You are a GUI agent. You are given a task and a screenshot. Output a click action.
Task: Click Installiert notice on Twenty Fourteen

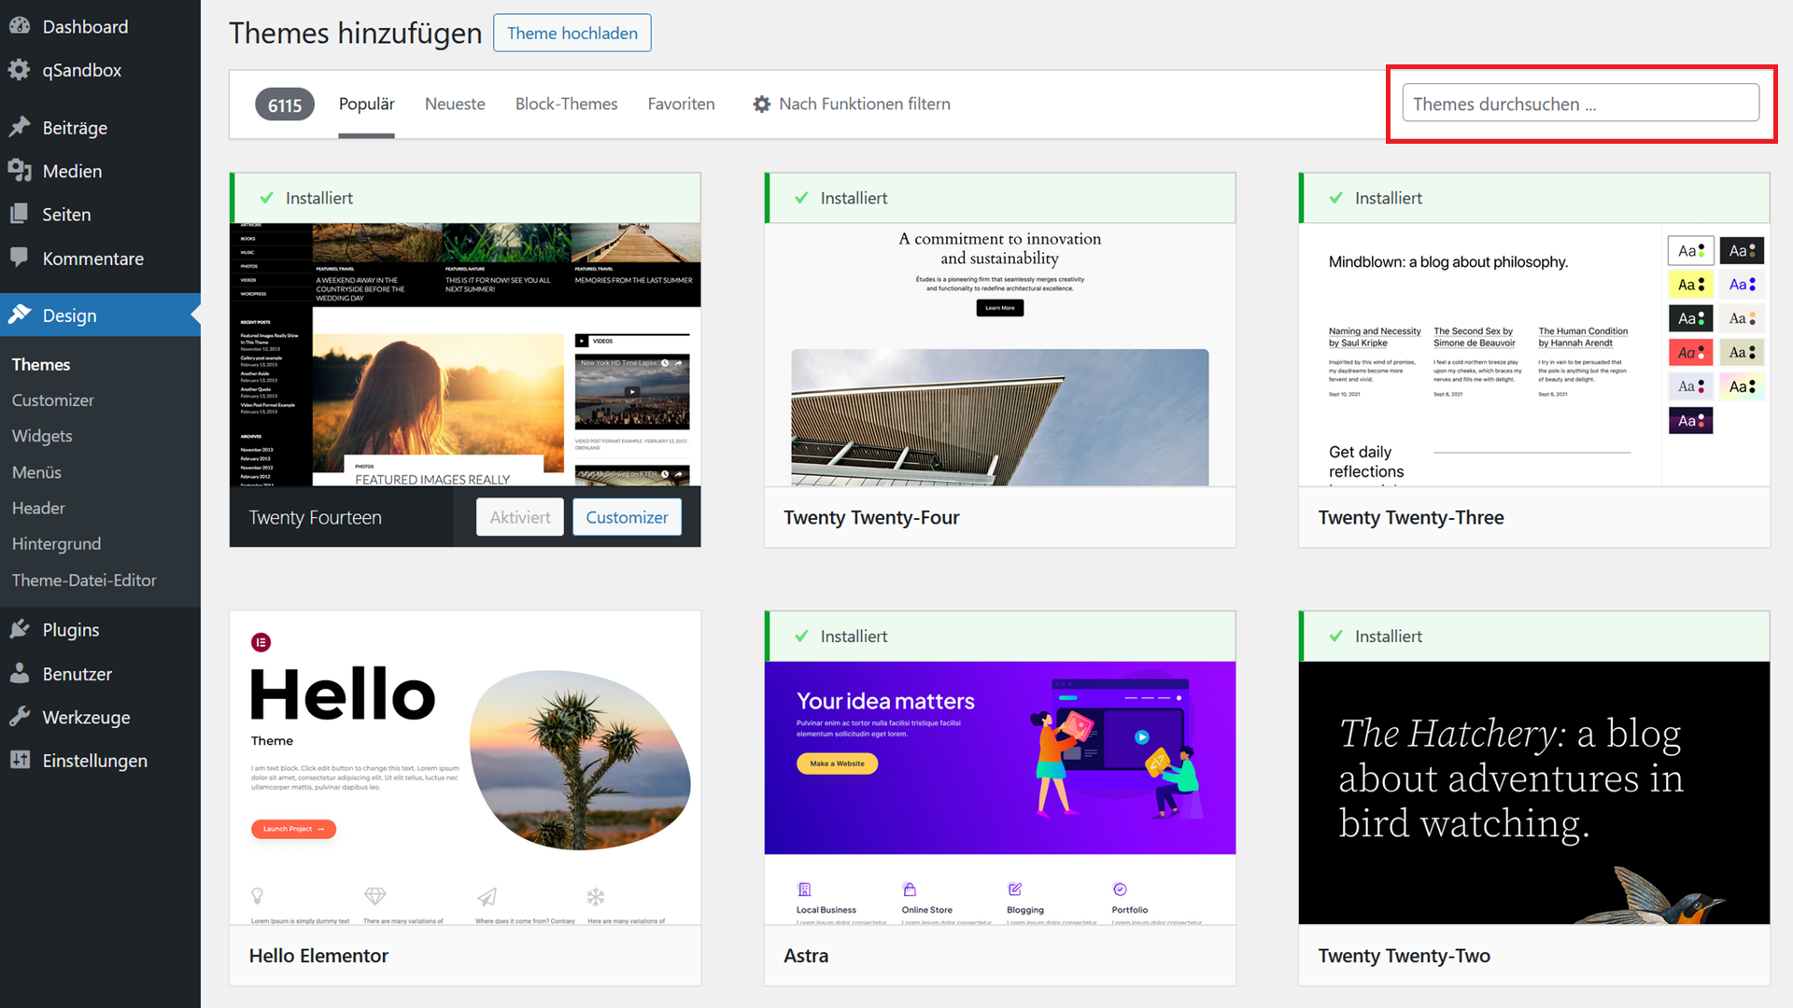pos(465,198)
